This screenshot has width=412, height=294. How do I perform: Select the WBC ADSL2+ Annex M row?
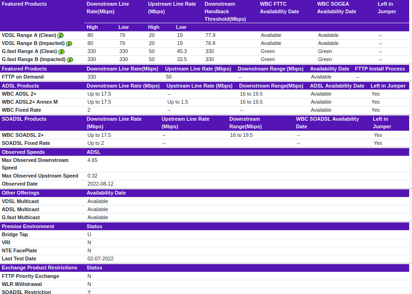[x=30, y=102]
